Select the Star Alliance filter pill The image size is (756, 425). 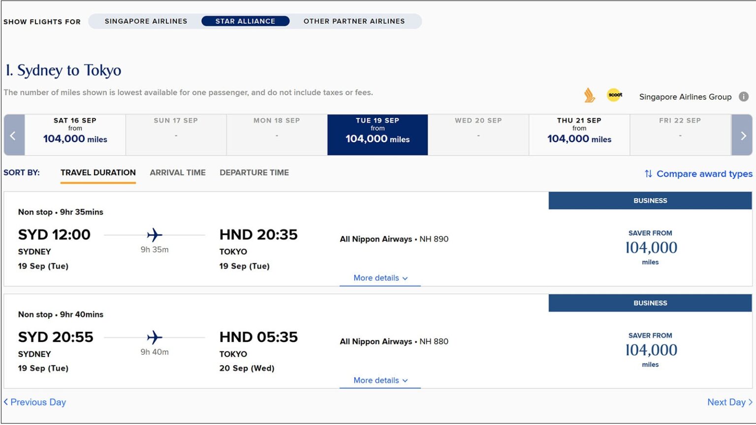point(246,21)
